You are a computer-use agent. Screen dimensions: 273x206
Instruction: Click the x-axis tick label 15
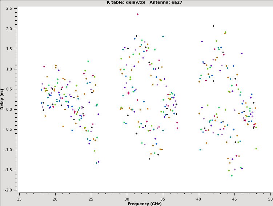point(19,199)
